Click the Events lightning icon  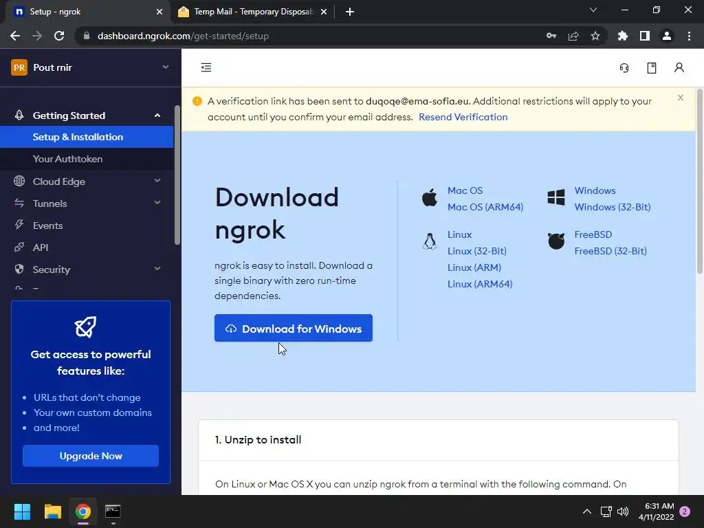(19, 225)
